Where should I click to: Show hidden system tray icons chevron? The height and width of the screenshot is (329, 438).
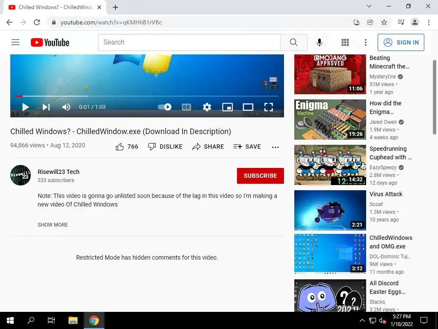362,320
